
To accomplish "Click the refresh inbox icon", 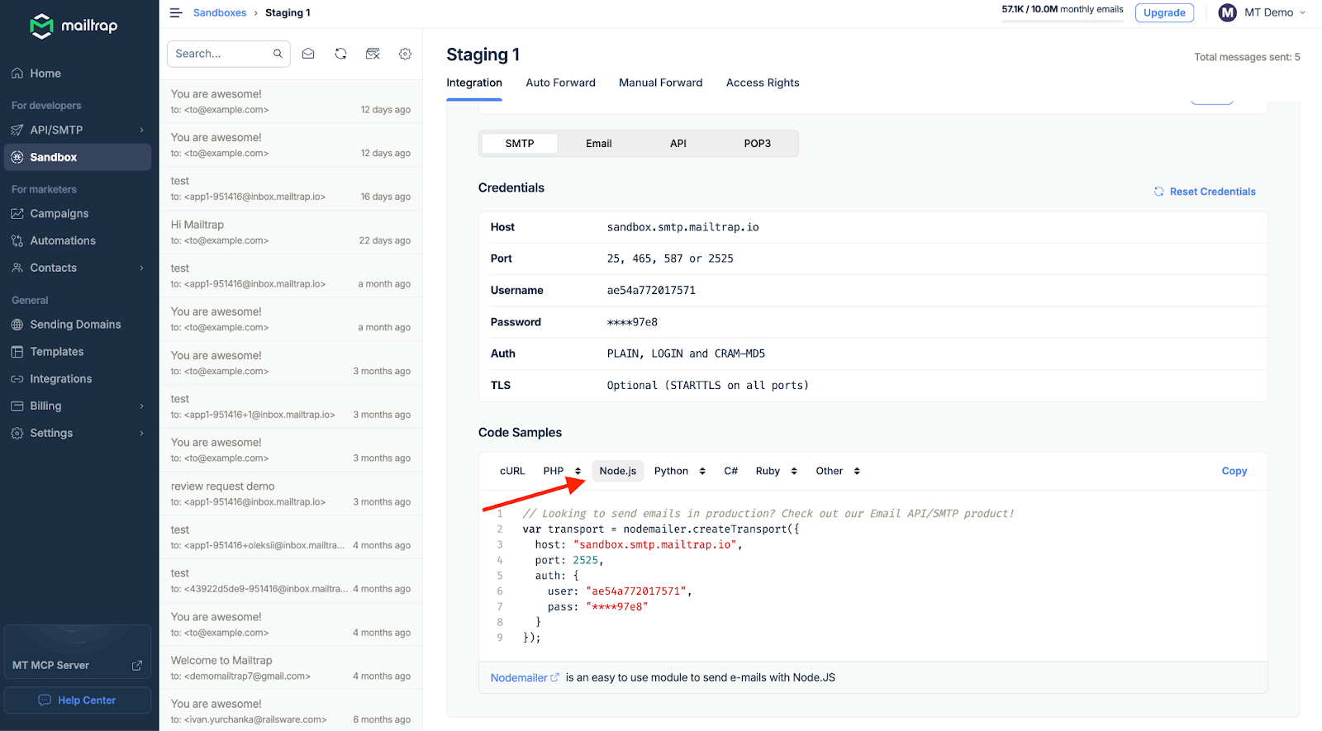I will [340, 54].
